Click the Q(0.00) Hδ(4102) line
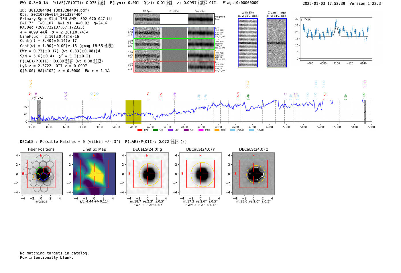The image size is (401, 273). tap(65, 71)
